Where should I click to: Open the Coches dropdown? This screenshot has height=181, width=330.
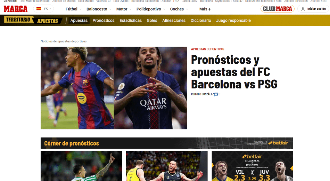[x=179, y=9]
